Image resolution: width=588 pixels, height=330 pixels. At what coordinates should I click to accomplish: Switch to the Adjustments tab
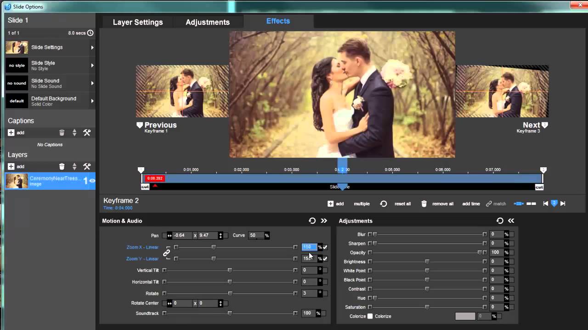coord(208,22)
